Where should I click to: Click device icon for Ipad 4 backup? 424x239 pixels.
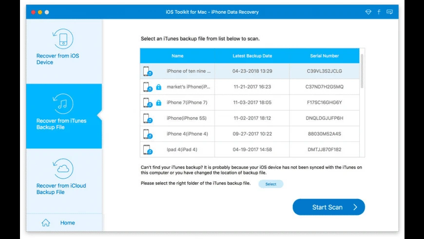click(148, 150)
